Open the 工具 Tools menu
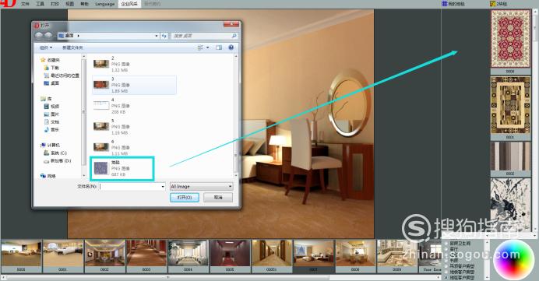Image resolution: width=539 pixels, height=281 pixels. (40, 4)
